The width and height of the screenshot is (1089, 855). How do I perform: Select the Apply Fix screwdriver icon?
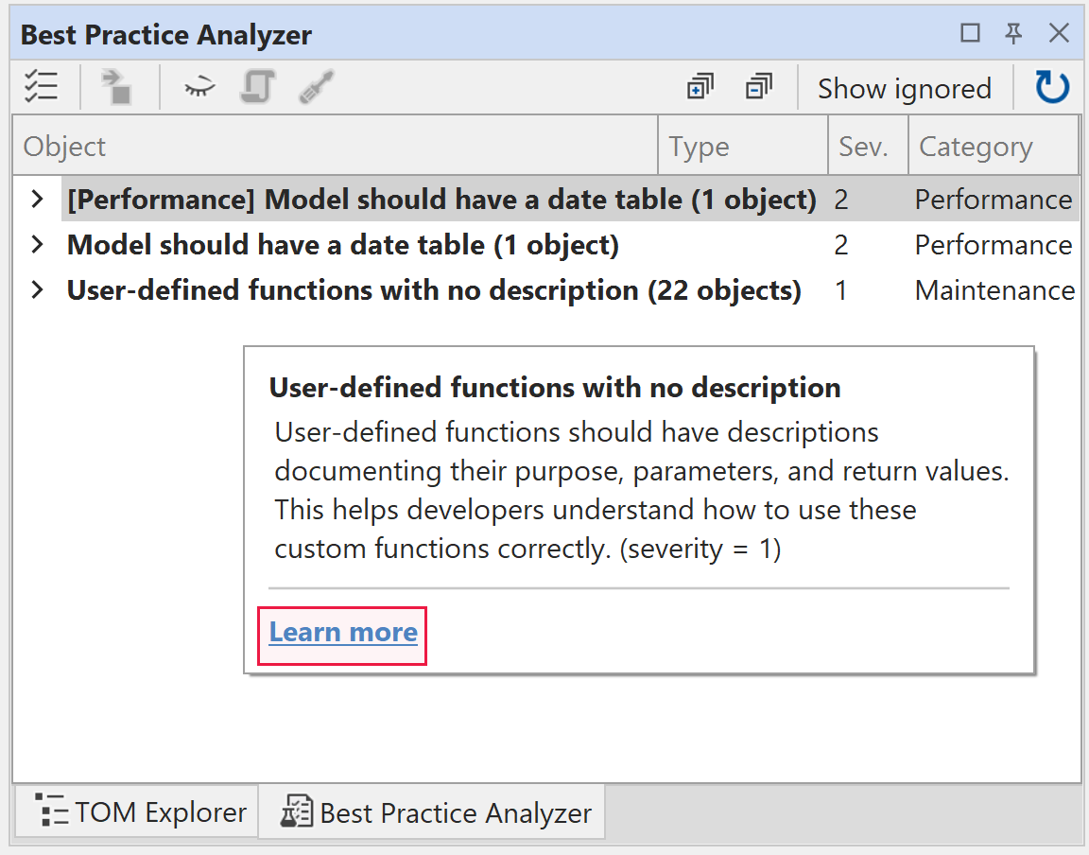(x=316, y=86)
